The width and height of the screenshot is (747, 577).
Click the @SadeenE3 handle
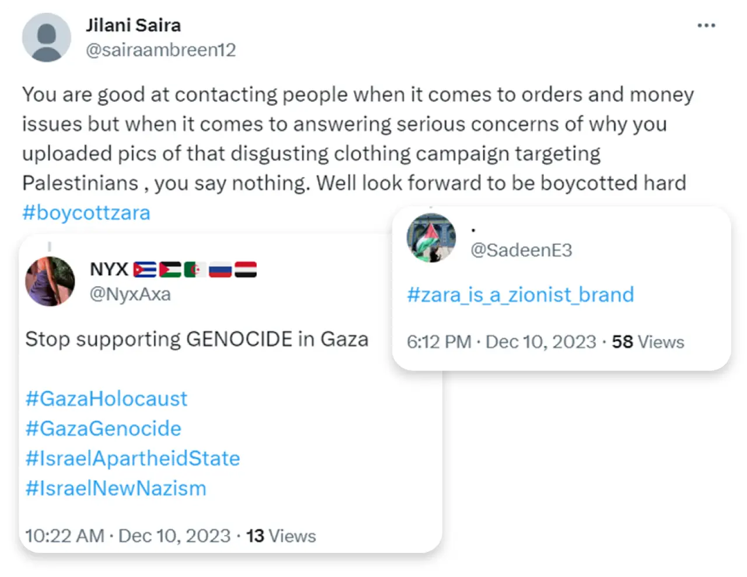pyautogui.click(x=521, y=250)
